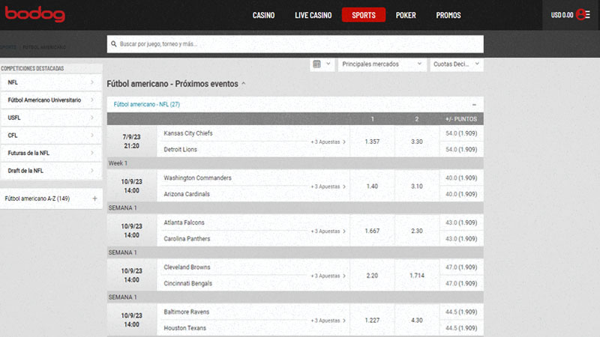Click the plus icon beside Fútbol americano A-Z

(x=94, y=198)
